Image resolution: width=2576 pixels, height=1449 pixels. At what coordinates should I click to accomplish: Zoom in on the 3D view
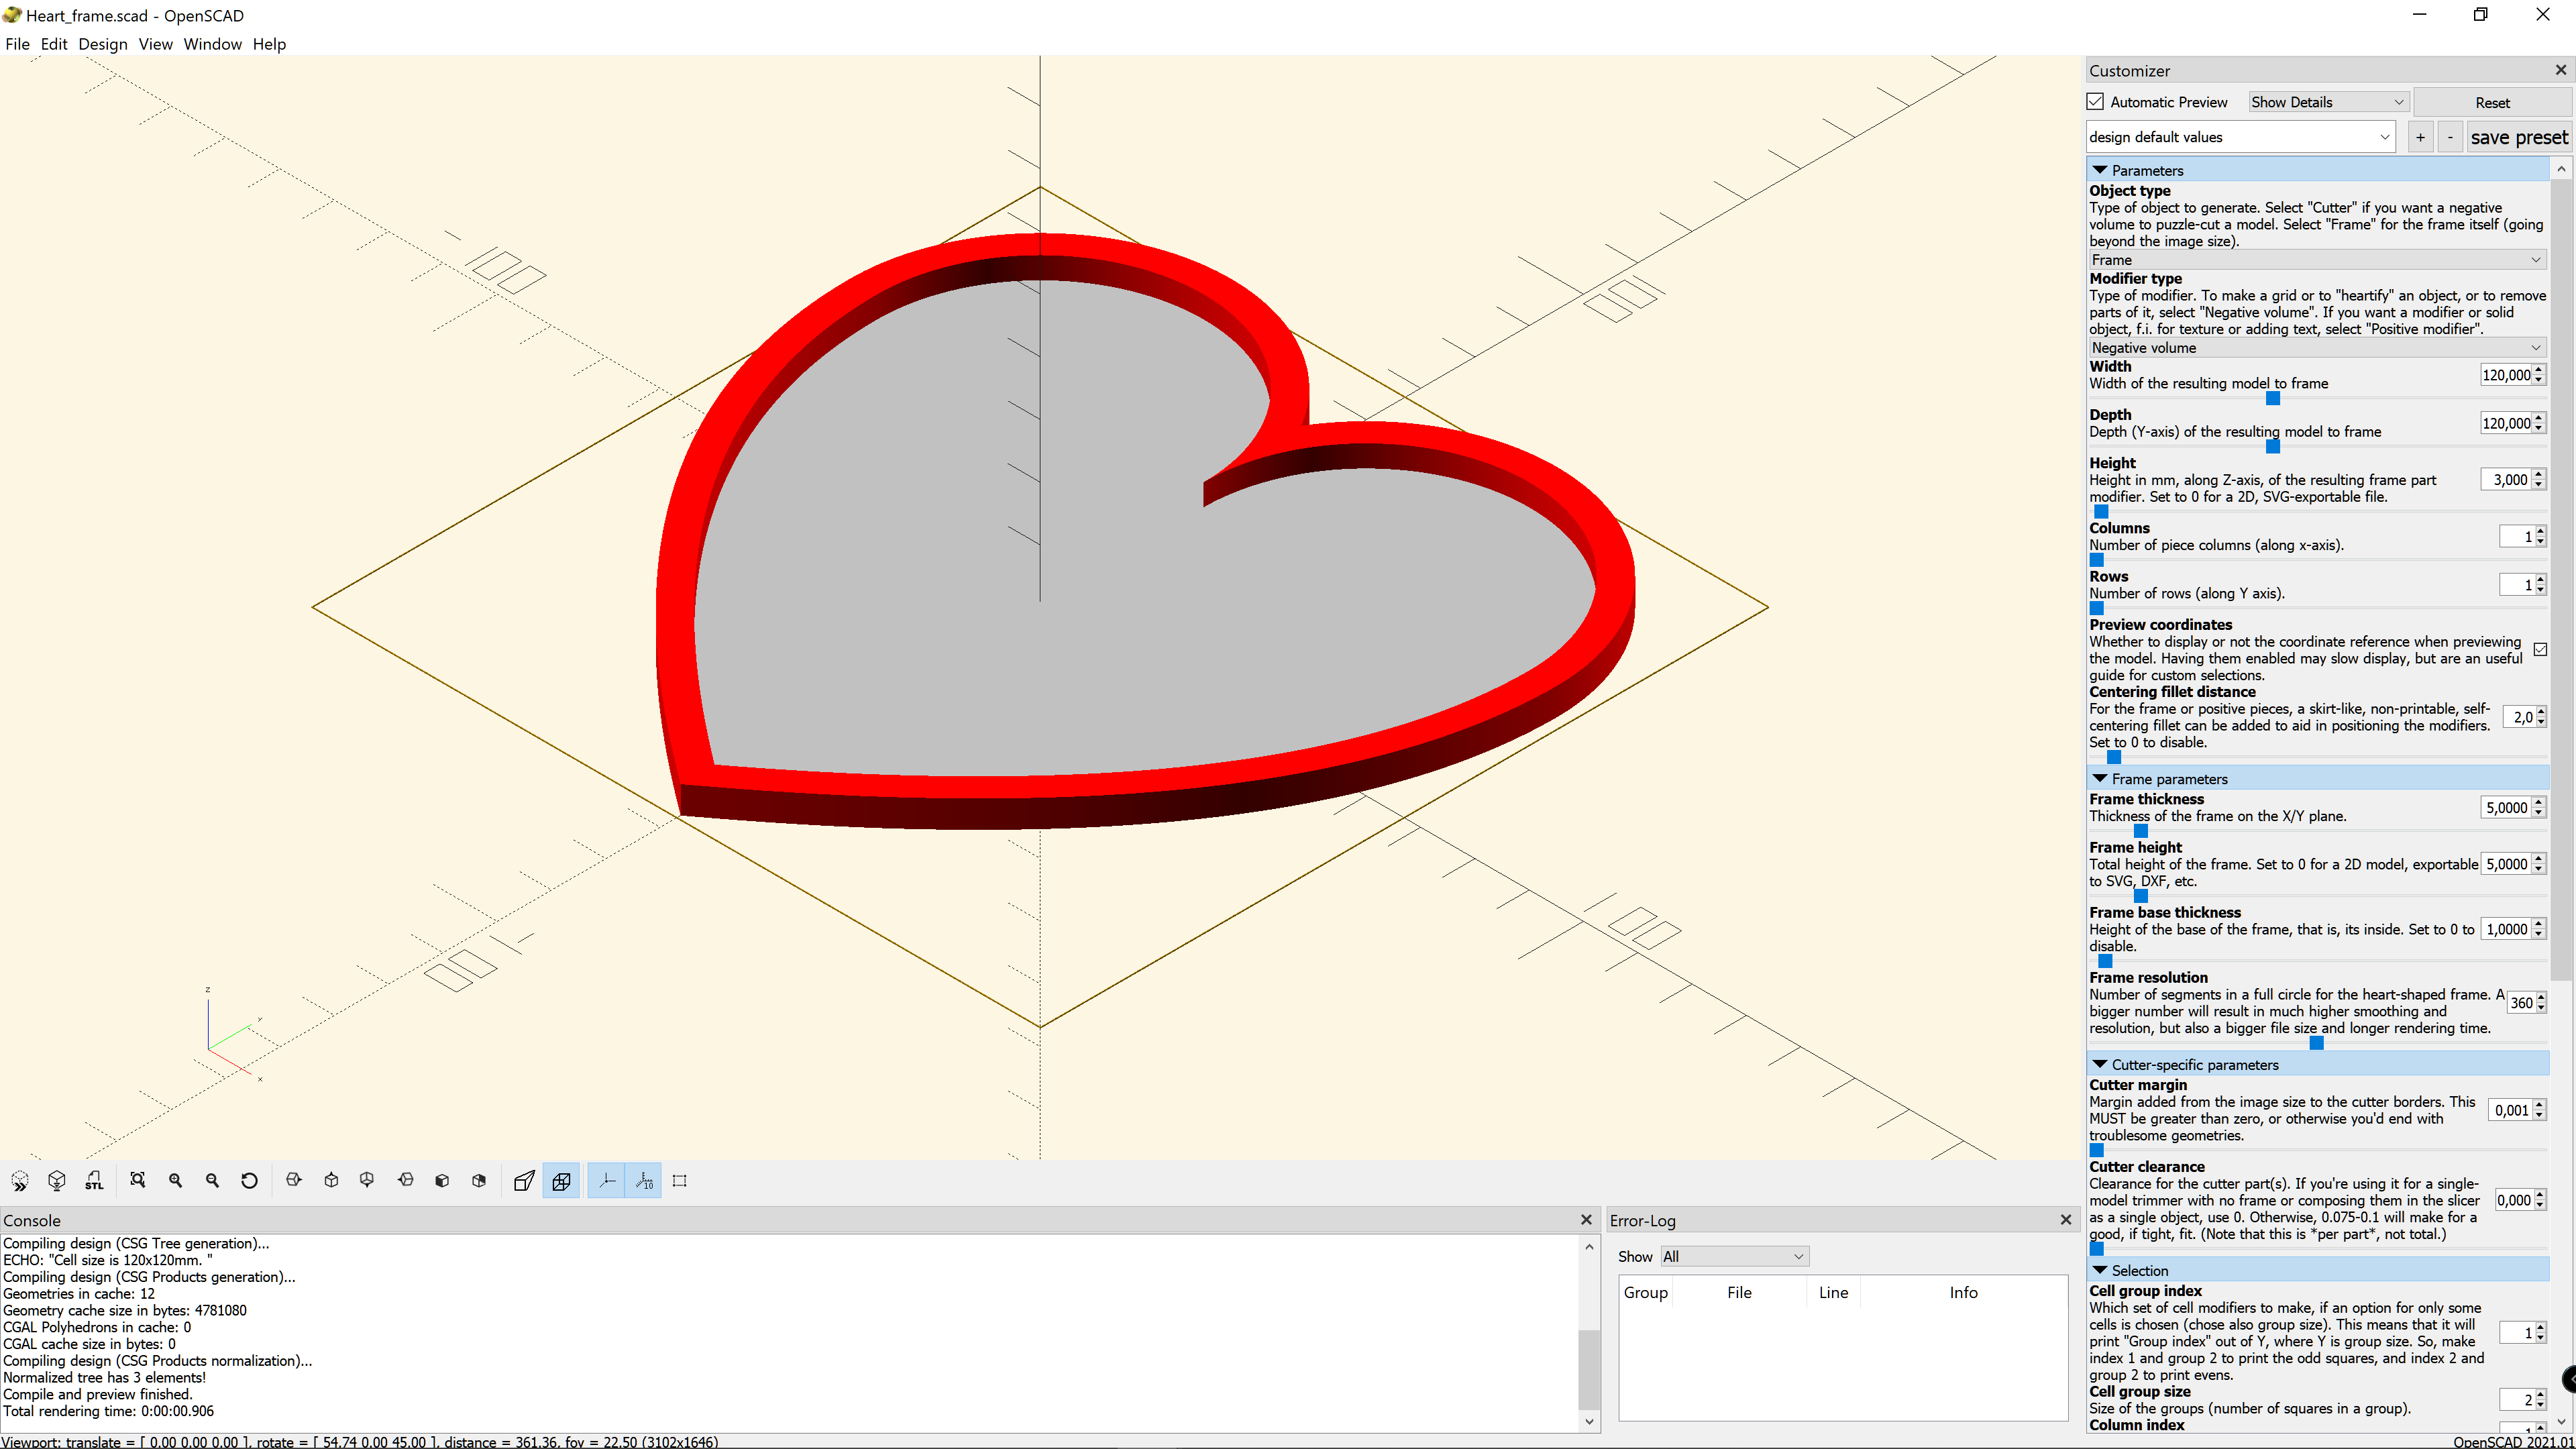tap(176, 1180)
